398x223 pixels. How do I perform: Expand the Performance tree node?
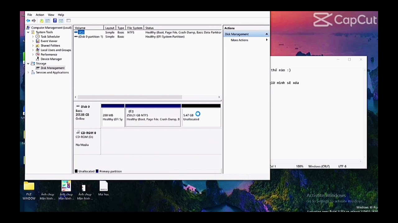click(x=33, y=55)
